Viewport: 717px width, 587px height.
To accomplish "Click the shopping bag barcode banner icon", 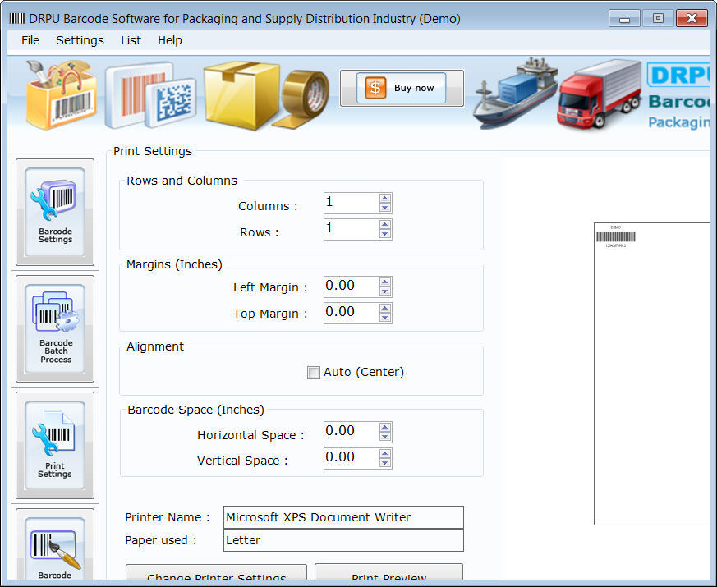I will [x=61, y=95].
